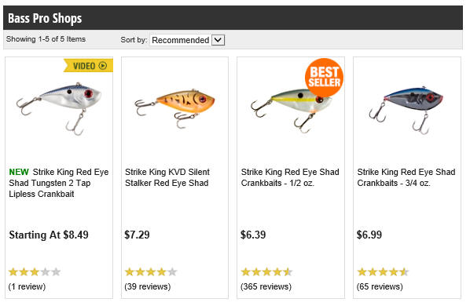Viewport: 470px width, 306px height.
Task: View the blue 3/4 oz. crankbait image
Action: click(406, 110)
